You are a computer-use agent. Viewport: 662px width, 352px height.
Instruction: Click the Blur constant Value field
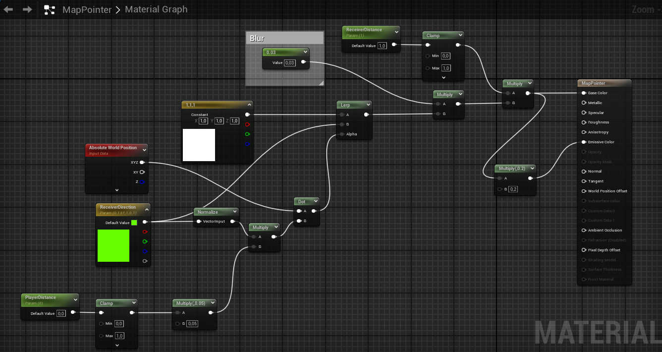click(290, 62)
